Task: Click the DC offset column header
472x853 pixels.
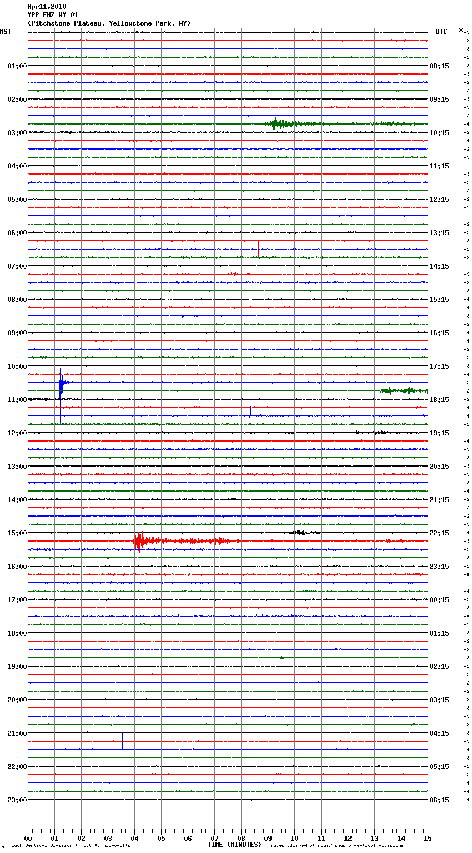Action: pyautogui.click(x=461, y=29)
